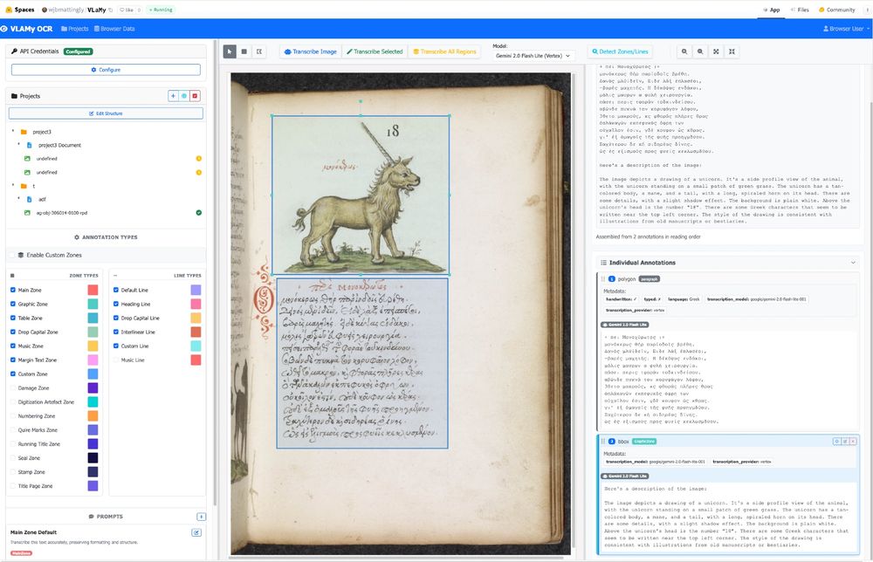Open the Browser User dropdown menu
The image size is (873, 562).
pyautogui.click(x=846, y=29)
